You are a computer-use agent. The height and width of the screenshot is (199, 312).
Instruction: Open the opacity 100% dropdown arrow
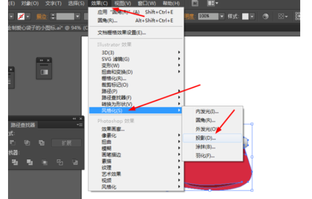pyautogui.click(x=222, y=16)
